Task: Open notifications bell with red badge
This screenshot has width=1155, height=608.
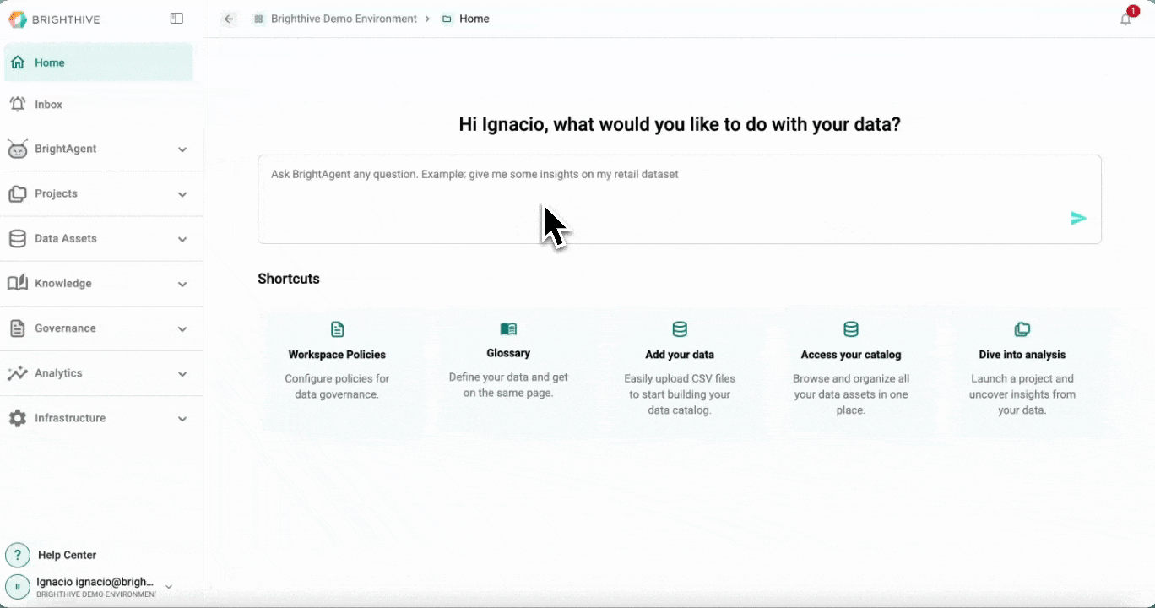Action: click(1126, 18)
